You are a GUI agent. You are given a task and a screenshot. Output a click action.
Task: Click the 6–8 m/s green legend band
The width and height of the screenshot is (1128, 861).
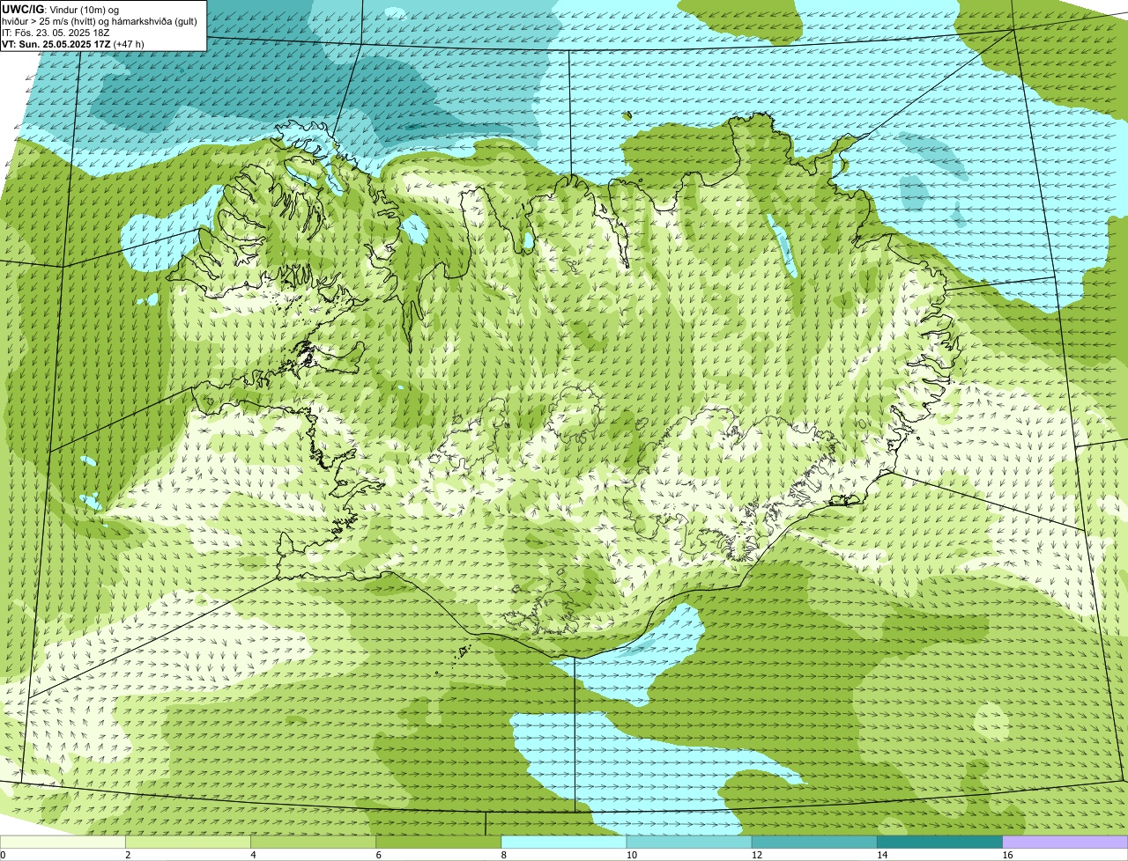tap(439, 842)
